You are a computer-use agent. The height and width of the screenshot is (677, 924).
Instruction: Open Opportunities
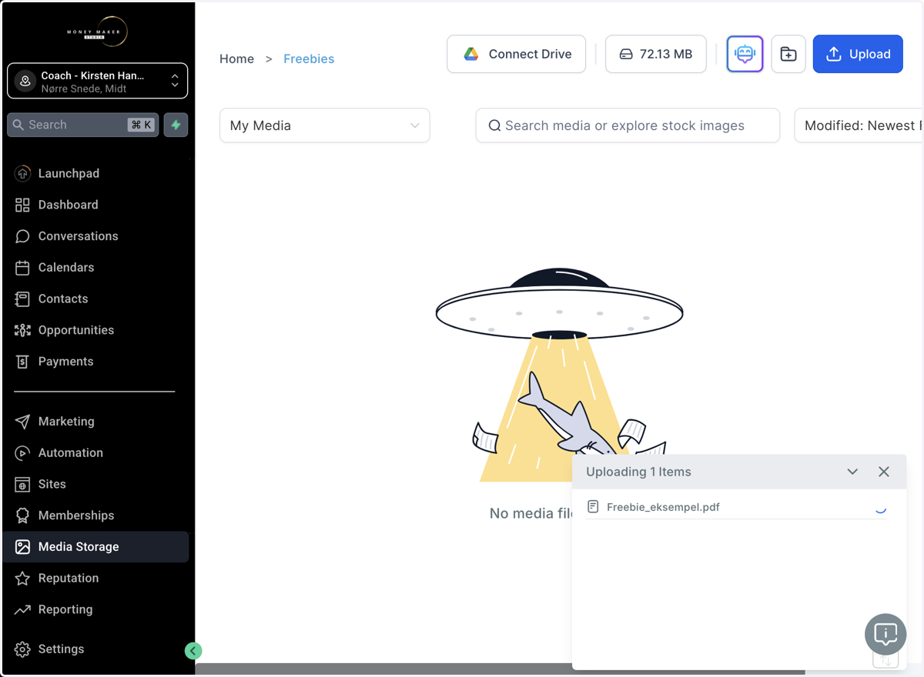(x=95, y=330)
